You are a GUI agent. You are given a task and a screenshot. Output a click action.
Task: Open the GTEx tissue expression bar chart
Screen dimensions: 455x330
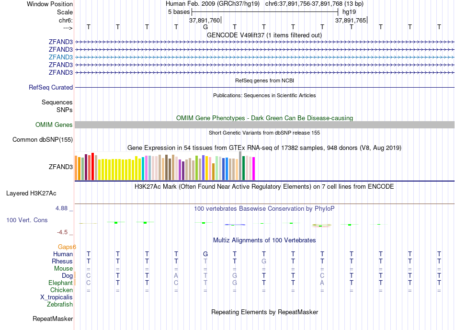pos(165,166)
